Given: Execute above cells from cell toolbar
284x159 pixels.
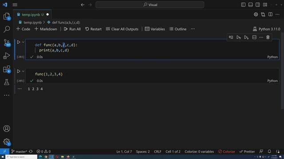Looking at the screenshot, I should click(239, 37).
